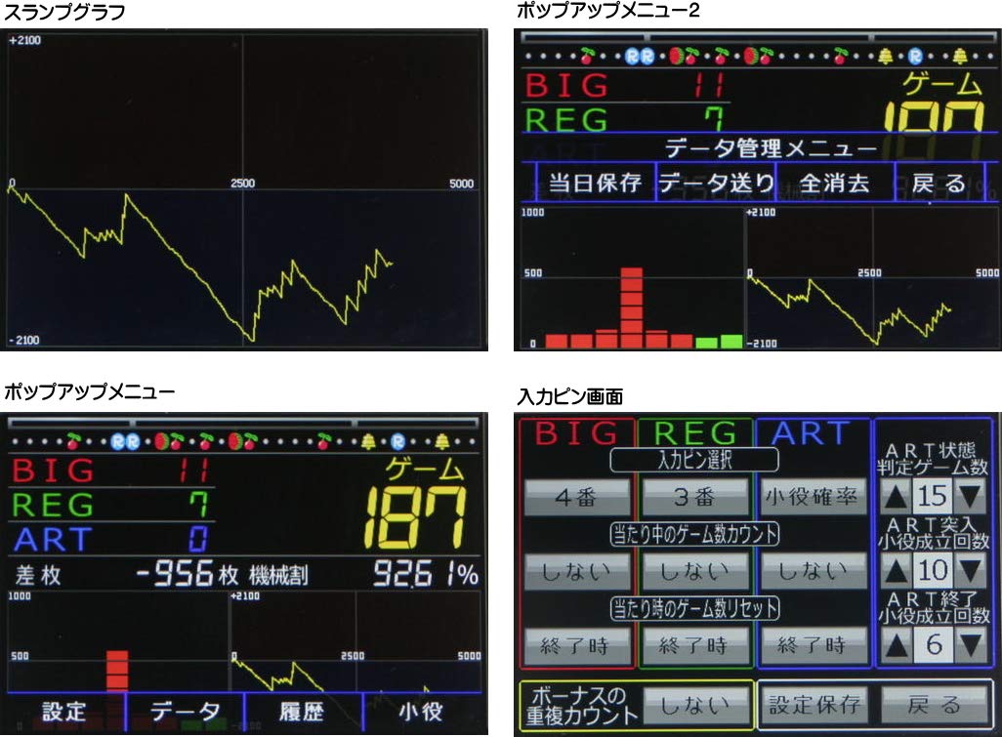Toggle REG 当たり中のゲーム数カウント しない button
Image resolution: width=1002 pixels, height=737 pixels.
(693, 571)
